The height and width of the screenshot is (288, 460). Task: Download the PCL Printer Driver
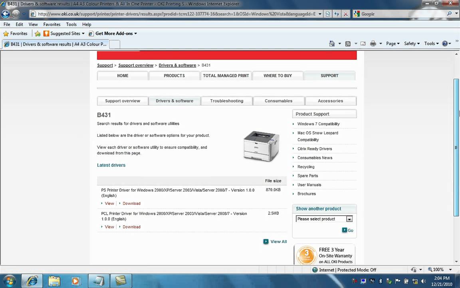(x=131, y=227)
